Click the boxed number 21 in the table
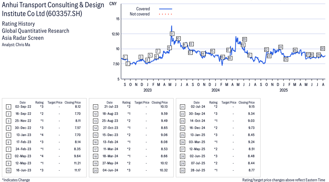The image size is (329, 182). click(x=182, y=107)
